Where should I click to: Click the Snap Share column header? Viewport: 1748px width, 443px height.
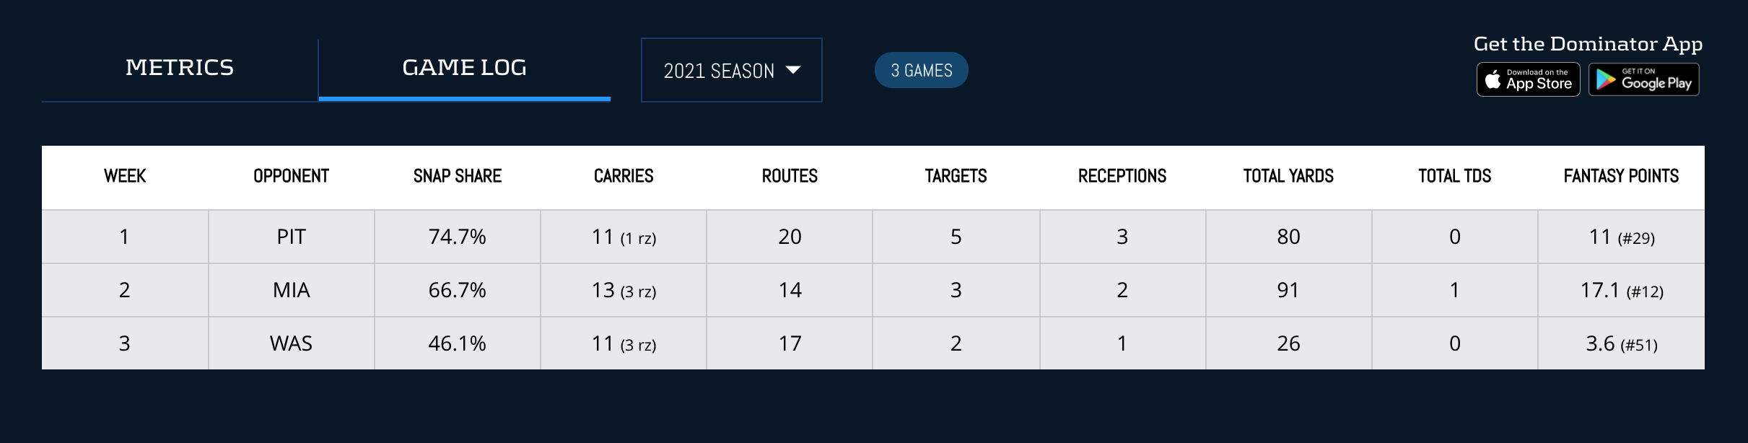tap(457, 176)
